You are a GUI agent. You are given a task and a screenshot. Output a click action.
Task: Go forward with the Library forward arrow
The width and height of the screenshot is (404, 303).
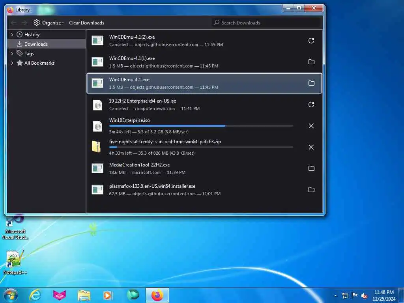point(24,23)
